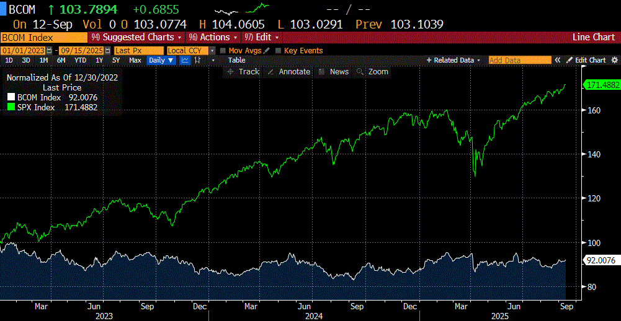Open chart settings gear icon
Screen dimensions: 621x321
(x=614, y=60)
